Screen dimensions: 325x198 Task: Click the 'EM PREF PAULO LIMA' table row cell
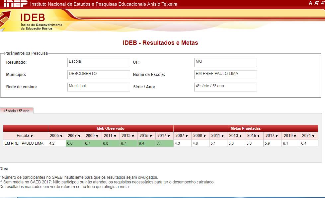click(x=26, y=143)
